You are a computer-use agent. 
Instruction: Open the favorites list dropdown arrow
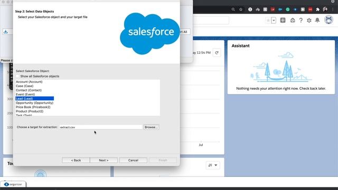[x=274, y=21]
